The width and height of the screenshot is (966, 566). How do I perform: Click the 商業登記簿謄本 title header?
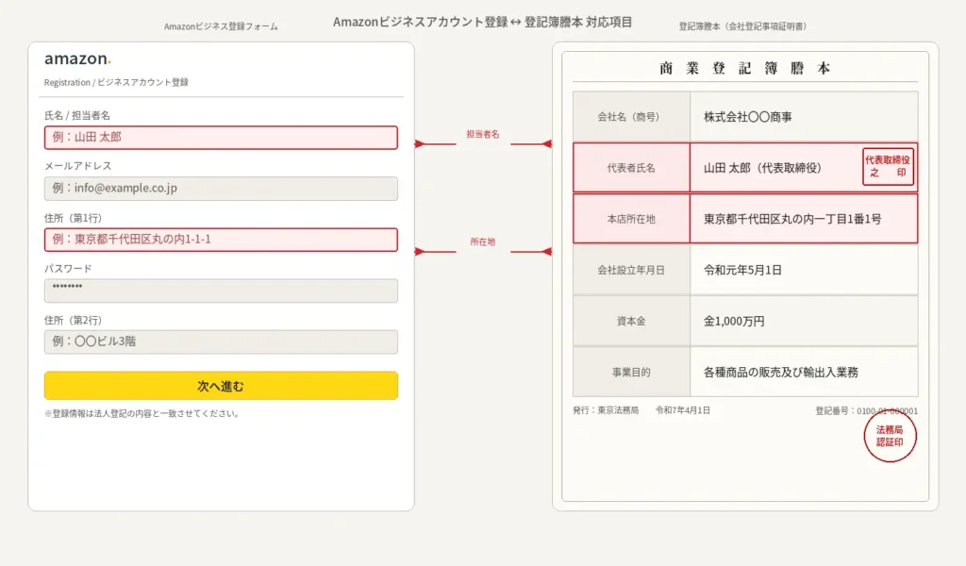[x=744, y=67]
